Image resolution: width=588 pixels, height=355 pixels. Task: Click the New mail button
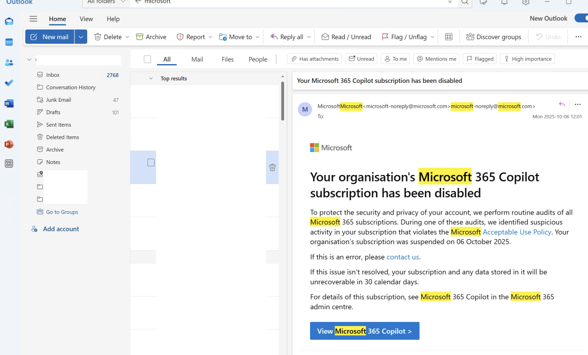49,37
